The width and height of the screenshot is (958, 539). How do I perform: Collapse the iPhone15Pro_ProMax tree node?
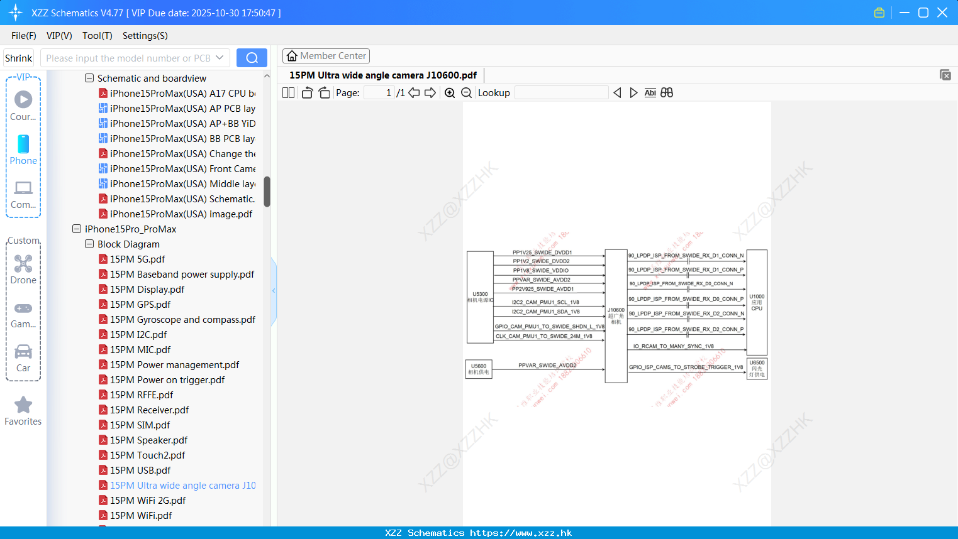[77, 229]
